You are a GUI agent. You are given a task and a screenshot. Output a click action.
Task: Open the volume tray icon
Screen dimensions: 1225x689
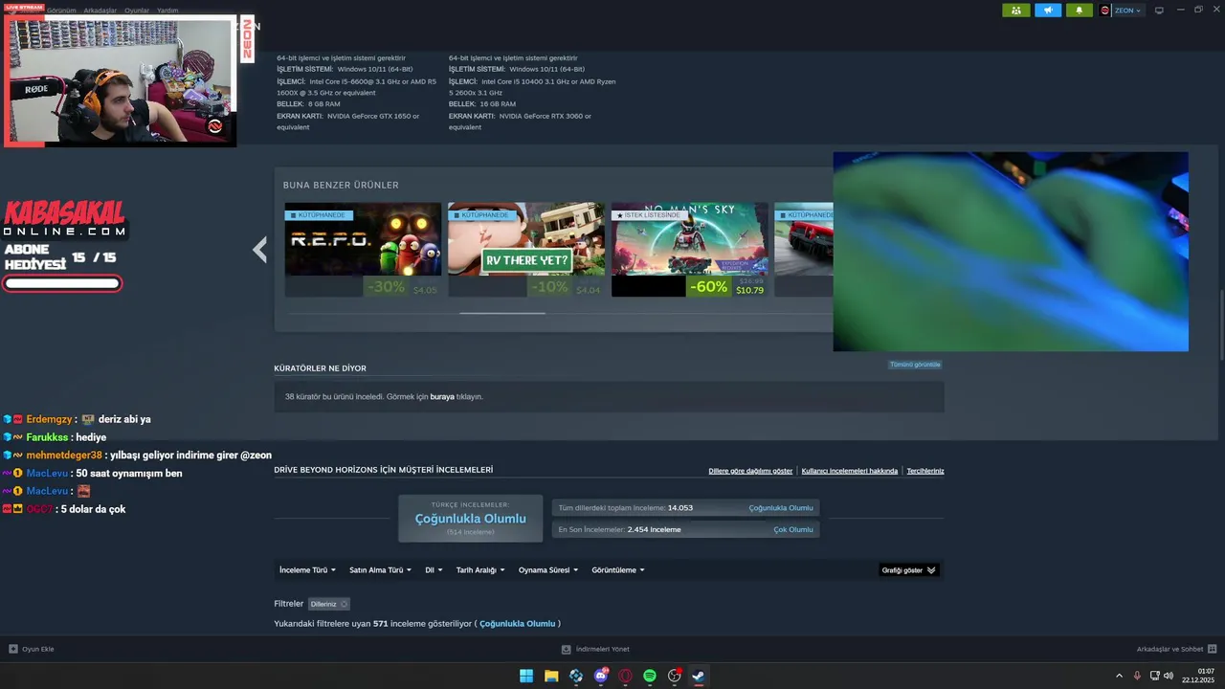point(1169,676)
